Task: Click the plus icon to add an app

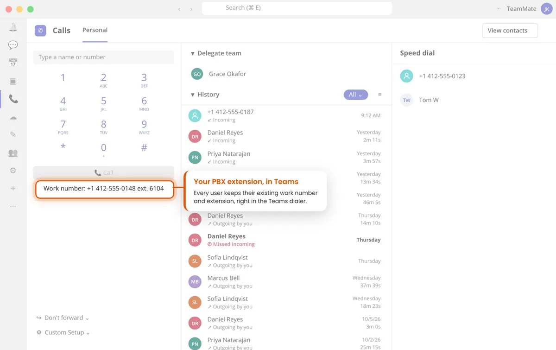Action: (13, 188)
